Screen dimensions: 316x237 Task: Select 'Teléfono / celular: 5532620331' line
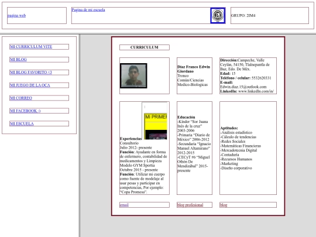[246, 78]
